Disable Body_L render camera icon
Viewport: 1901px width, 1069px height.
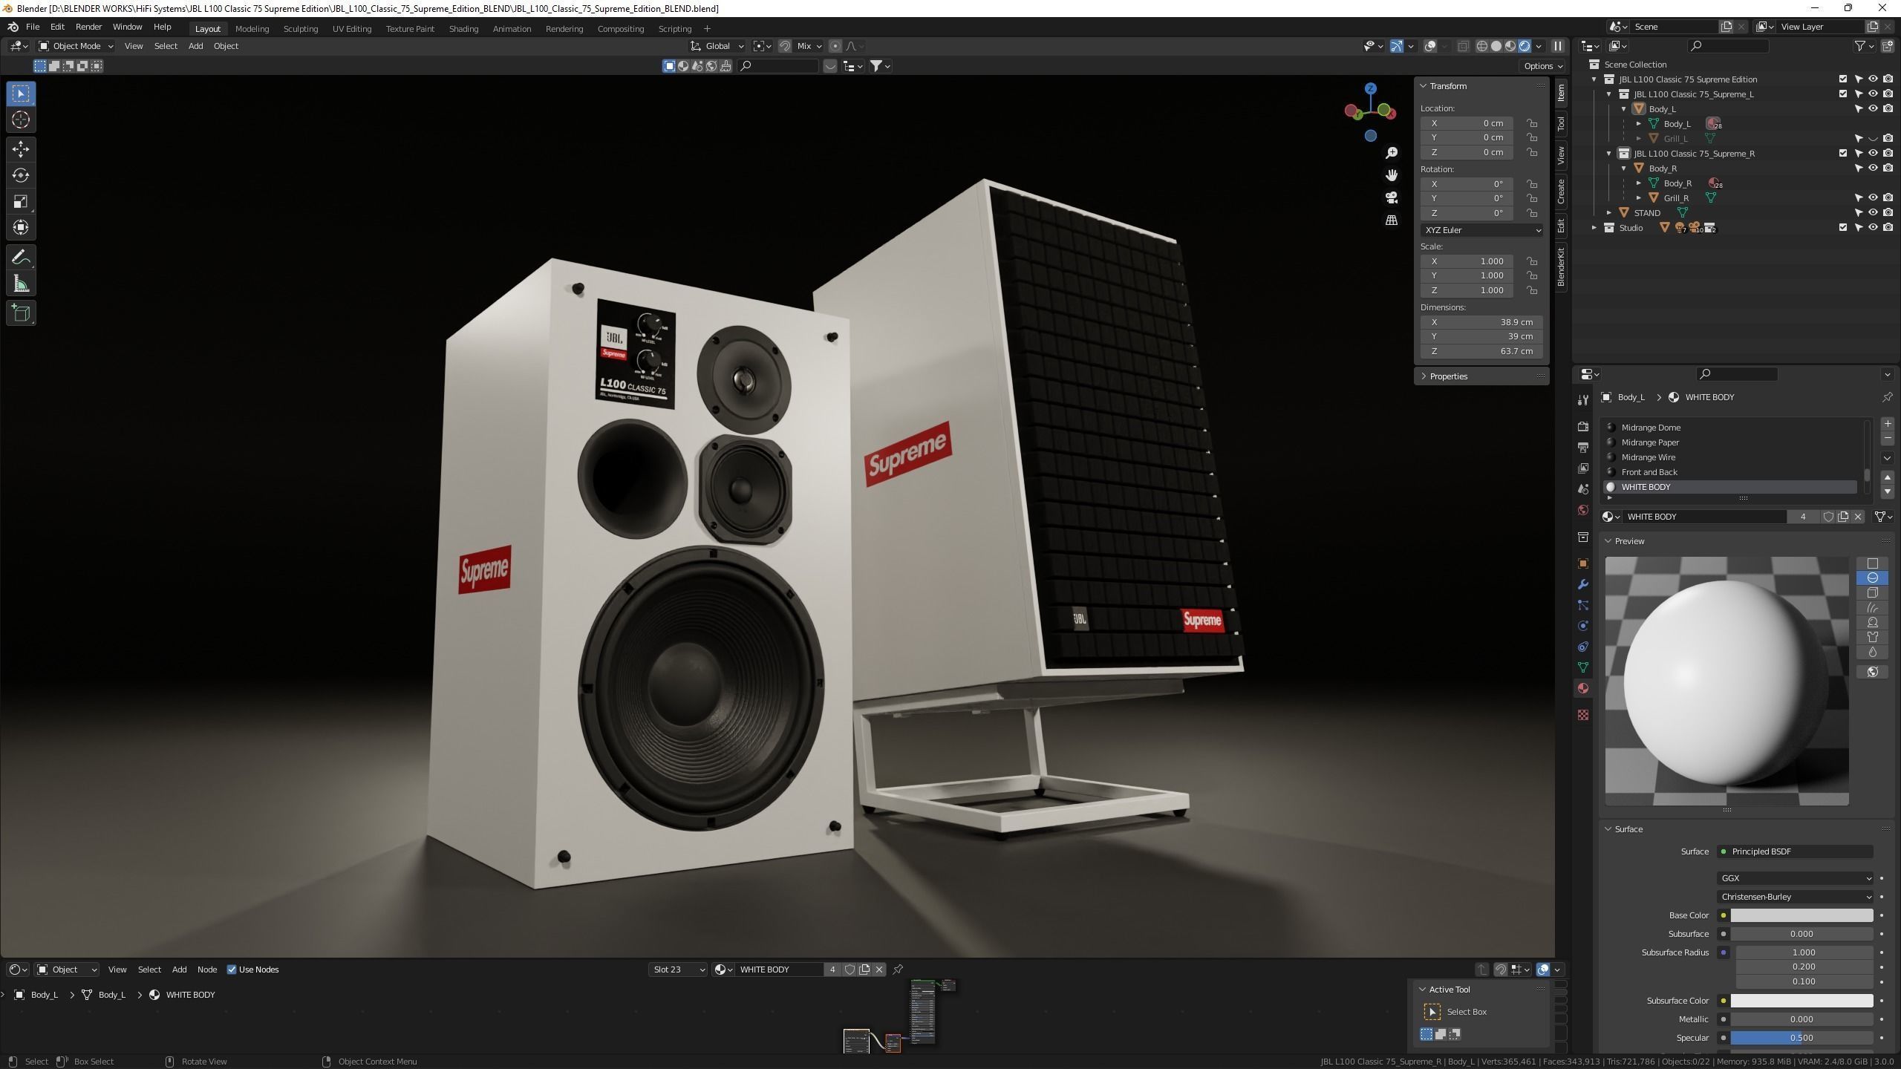click(x=1888, y=109)
